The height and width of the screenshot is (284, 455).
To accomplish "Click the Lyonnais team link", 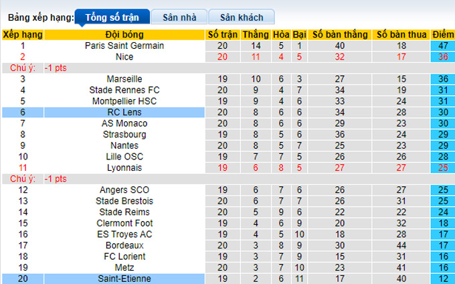I will [x=124, y=167].
